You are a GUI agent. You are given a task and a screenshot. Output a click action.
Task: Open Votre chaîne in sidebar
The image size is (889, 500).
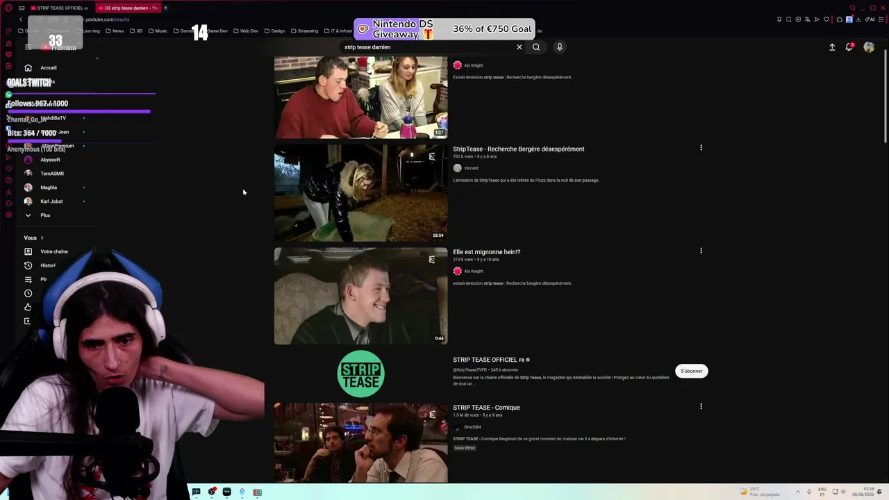54,251
